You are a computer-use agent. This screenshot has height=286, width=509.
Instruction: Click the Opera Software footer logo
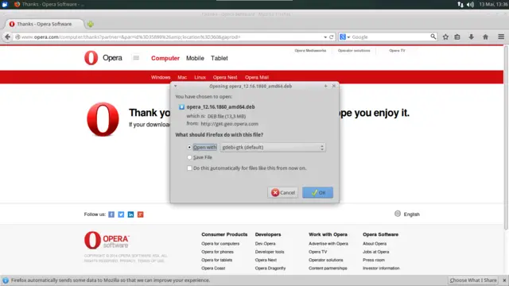(x=107, y=240)
